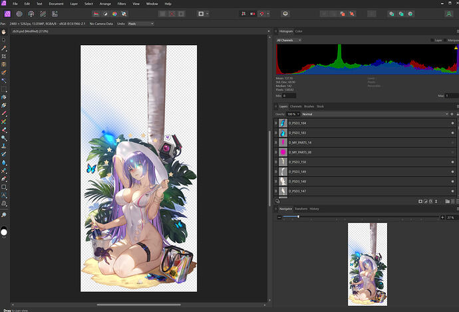The height and width of the screenshot is (312, 459).
Task: Click the Assistant manager icon
Action: (285, 14)
